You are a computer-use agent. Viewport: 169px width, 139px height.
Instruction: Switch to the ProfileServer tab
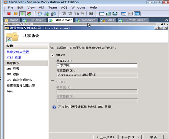[133, 20]
